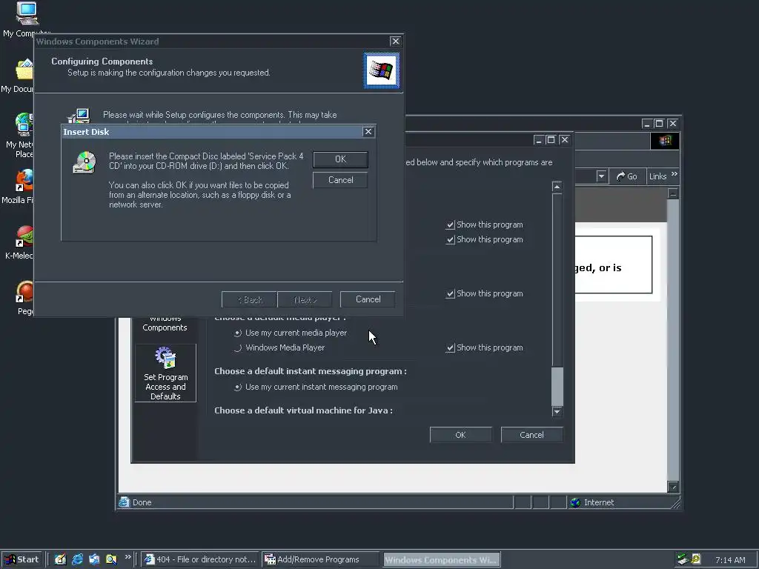This screenshot has width=759, height=569.
Task: Click browser page scroll down arrow
Action: (673, 487)
